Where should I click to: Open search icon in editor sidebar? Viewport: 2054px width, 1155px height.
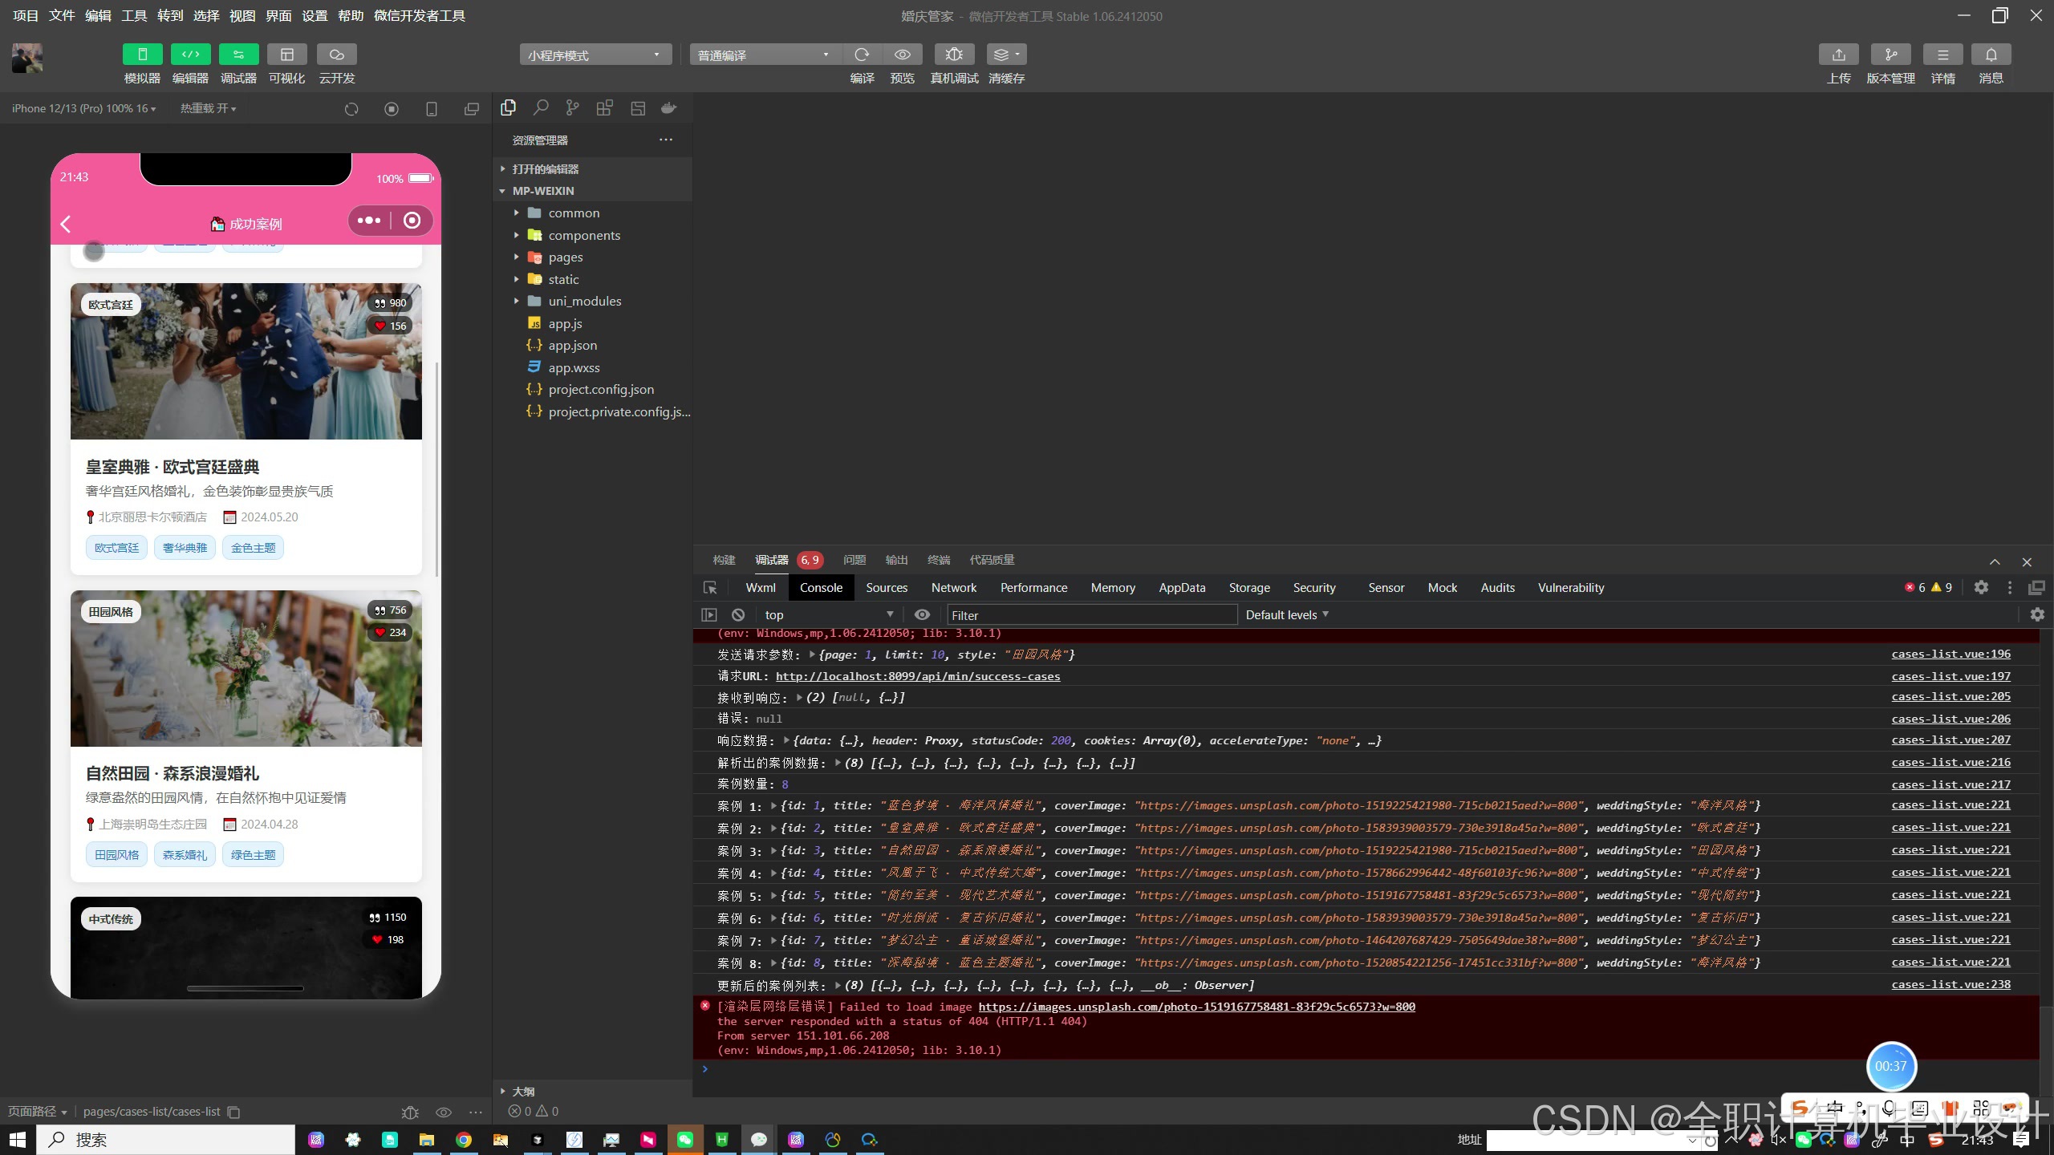(541, 107)
